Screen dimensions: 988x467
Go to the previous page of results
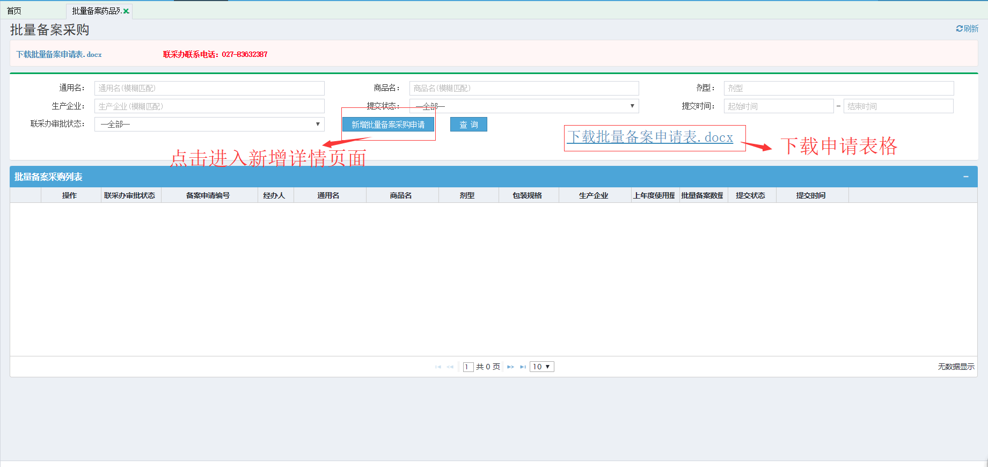pyautogui.click(x=450, y=367)
